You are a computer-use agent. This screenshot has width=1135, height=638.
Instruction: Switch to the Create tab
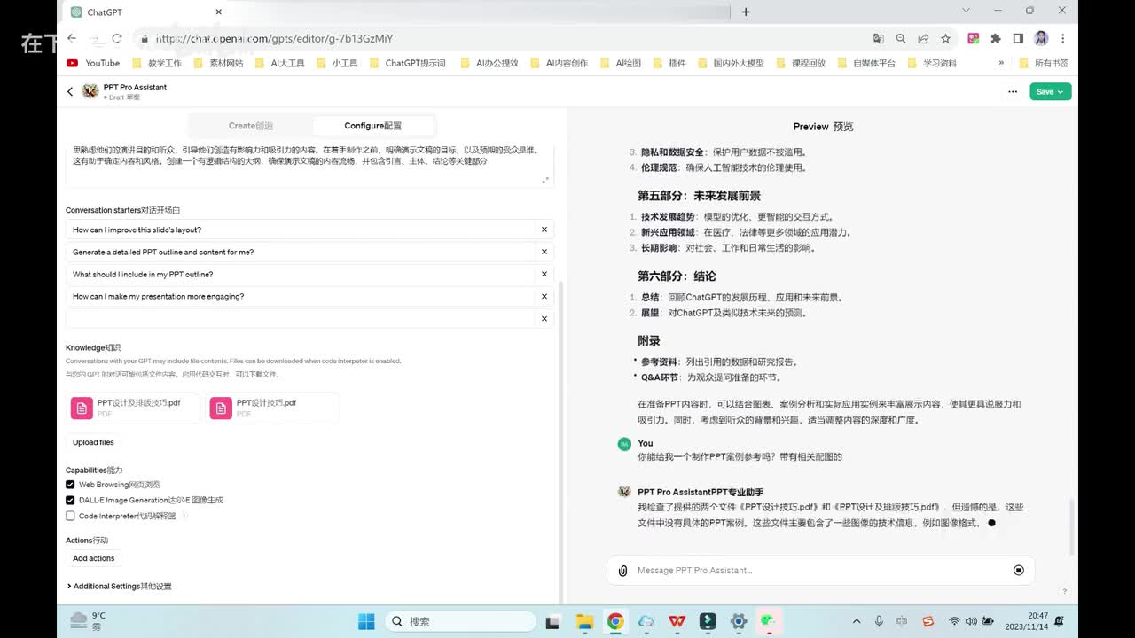(x=251, y=126)
